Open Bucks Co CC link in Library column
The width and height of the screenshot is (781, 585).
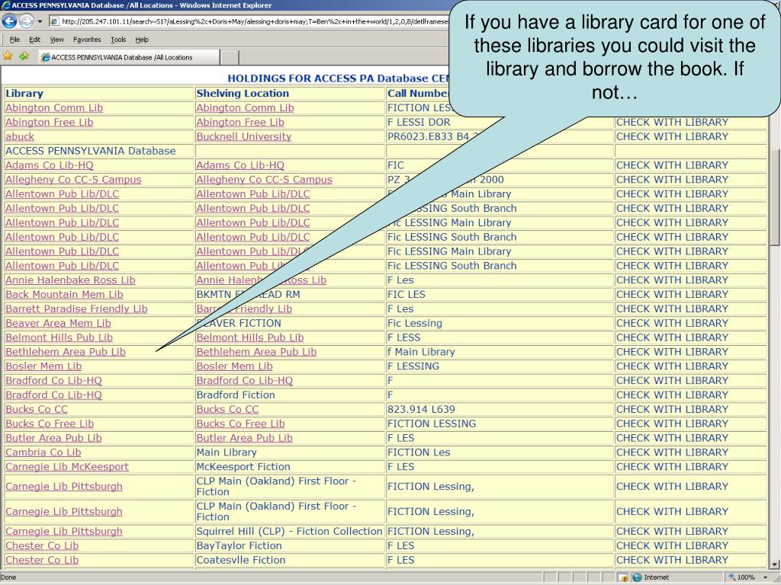click(x=37, y=410)
